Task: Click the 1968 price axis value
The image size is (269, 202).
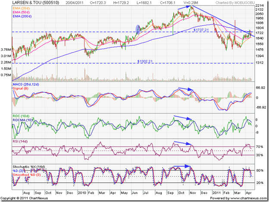Action: pos(260,18)
